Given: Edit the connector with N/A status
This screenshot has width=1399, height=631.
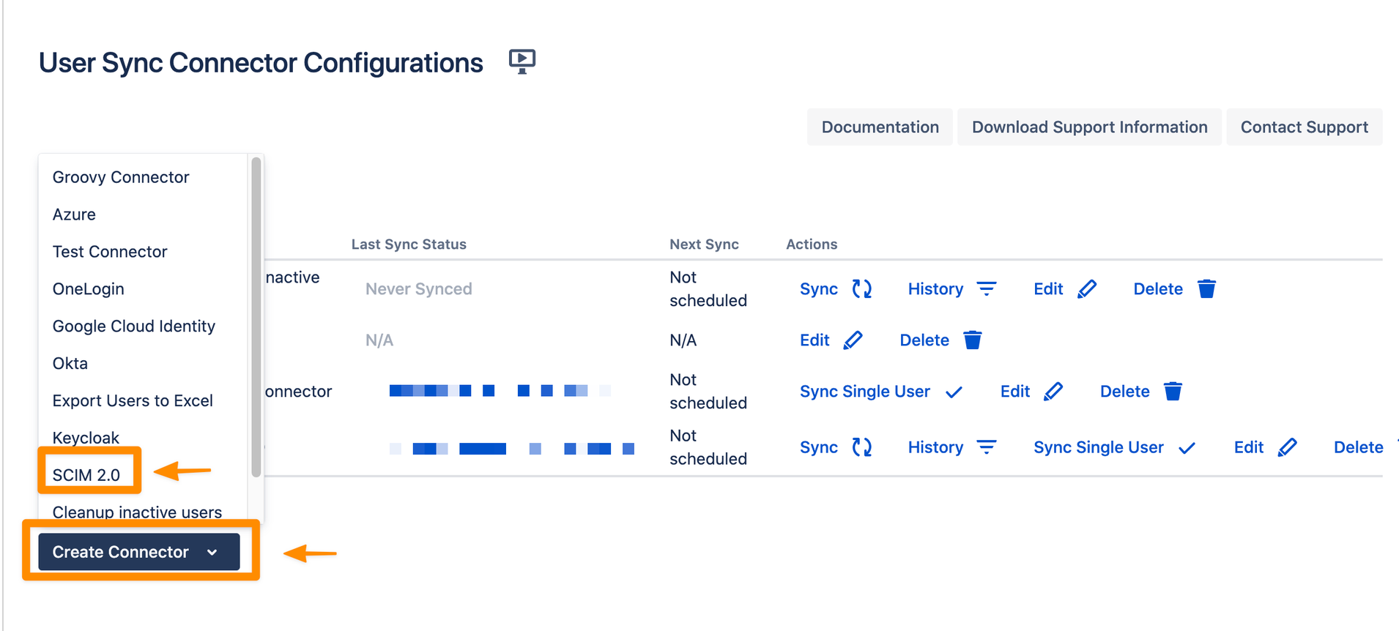Looking at the screenshot, I should (814, 340).
